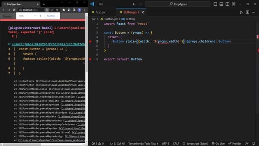Open Customize Layout icon in VS Code
This screenshot has height=146, width=259.
(x=234, y=4)
